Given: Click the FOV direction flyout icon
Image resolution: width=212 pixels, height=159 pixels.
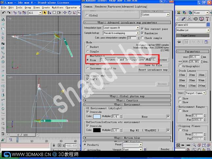Looking at the screenshot, I should (180, 62).
